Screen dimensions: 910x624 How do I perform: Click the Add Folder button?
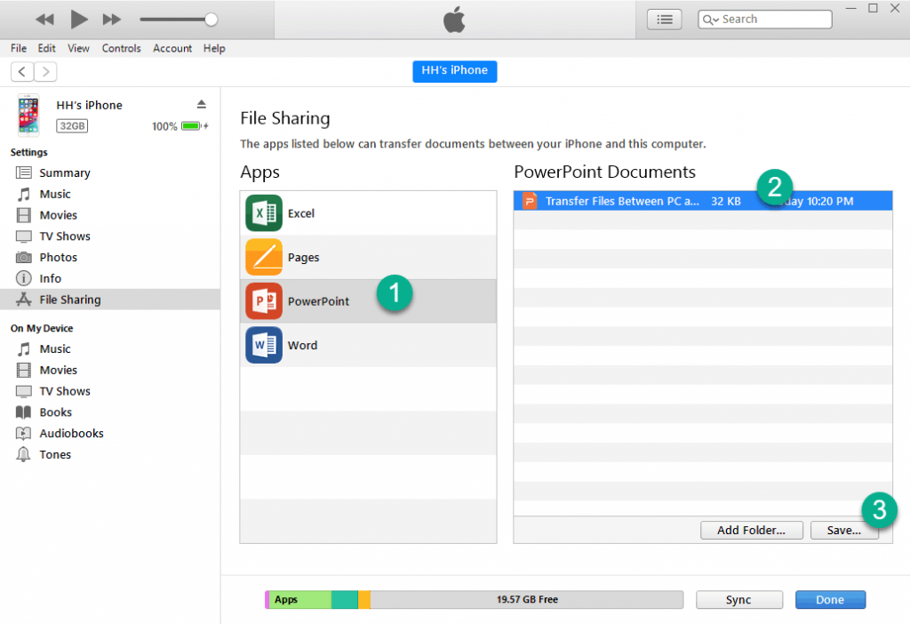pos(751,530)
